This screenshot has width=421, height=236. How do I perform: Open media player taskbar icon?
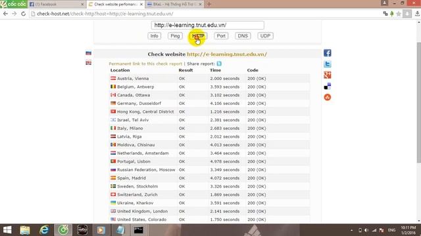click(x=101, y=230)
